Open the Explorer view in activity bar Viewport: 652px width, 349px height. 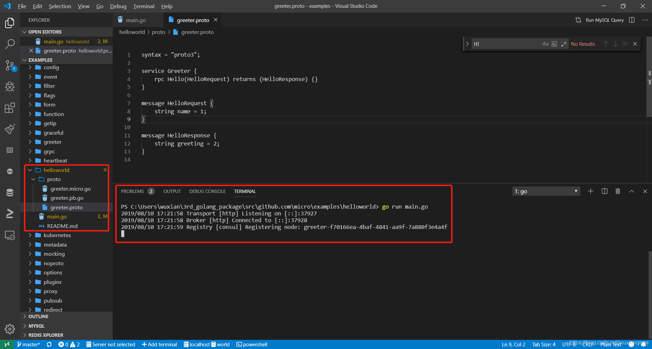10,23
